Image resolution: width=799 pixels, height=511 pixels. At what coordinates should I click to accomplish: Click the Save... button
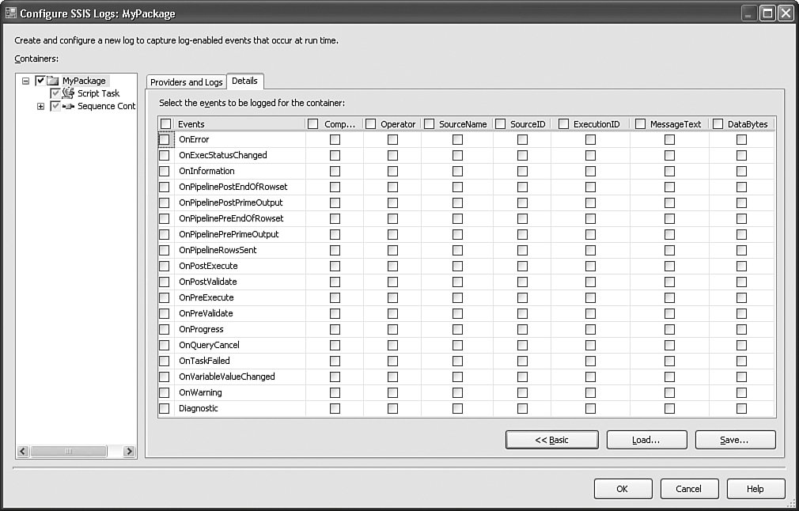point(735,440)
